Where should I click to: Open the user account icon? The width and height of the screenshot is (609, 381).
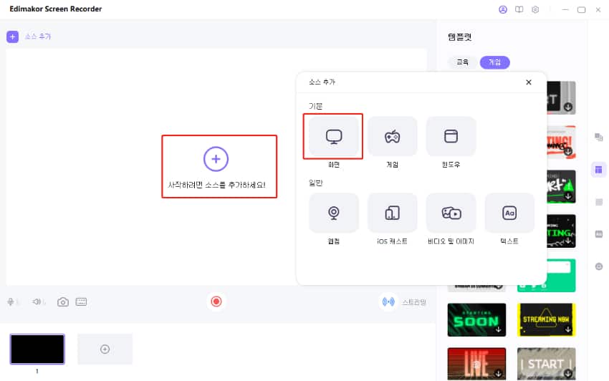[x=503, y=10]
